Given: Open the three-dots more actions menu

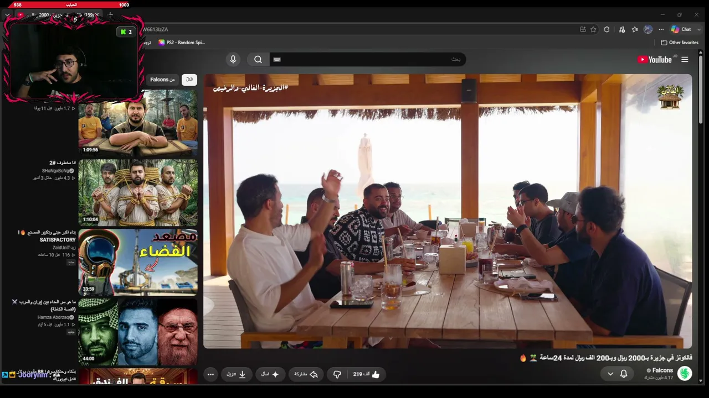Looking at the screenshot, I should click(210, 374).
